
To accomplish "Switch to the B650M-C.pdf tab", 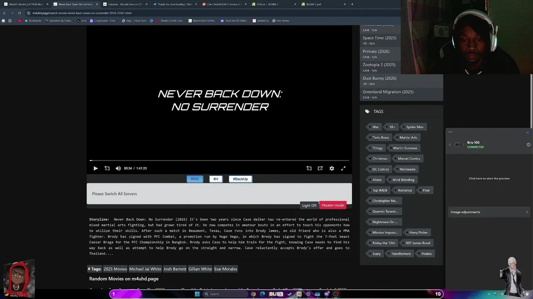I will pos(323,4).
